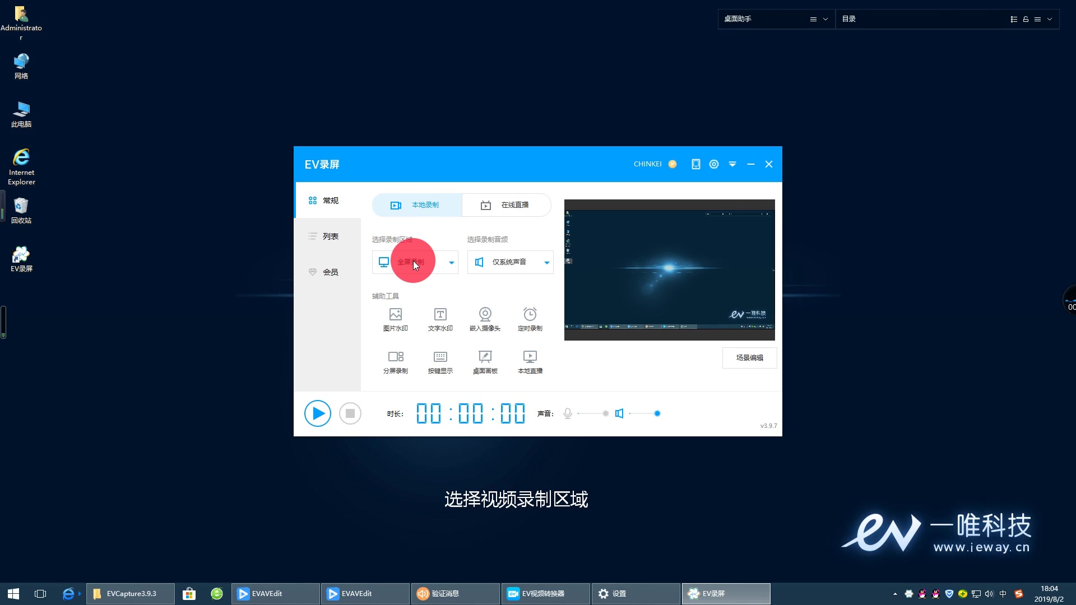Open the 定时录制 scheduled recording tool
Viewport: 1076px width, 605px height.
530,319
